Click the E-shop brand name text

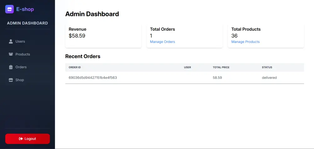click(25, 9)
